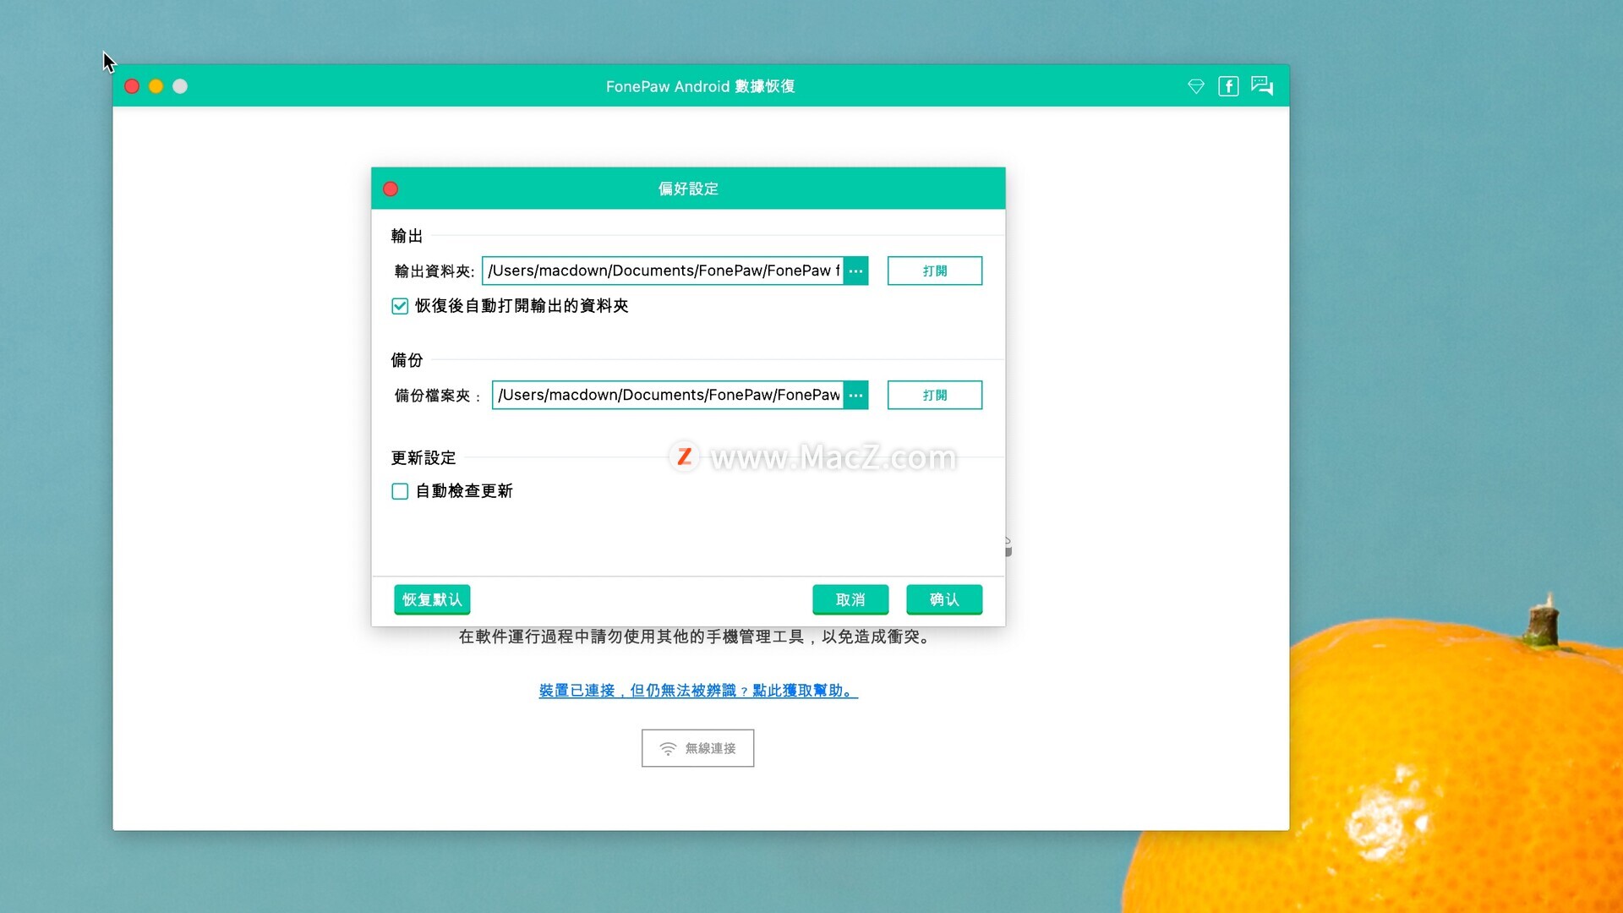Click the 輸出 section heading
This screenshot has width=1623, height=913.
407,236
